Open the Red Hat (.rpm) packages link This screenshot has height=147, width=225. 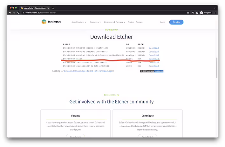click(x=101, y=71)
